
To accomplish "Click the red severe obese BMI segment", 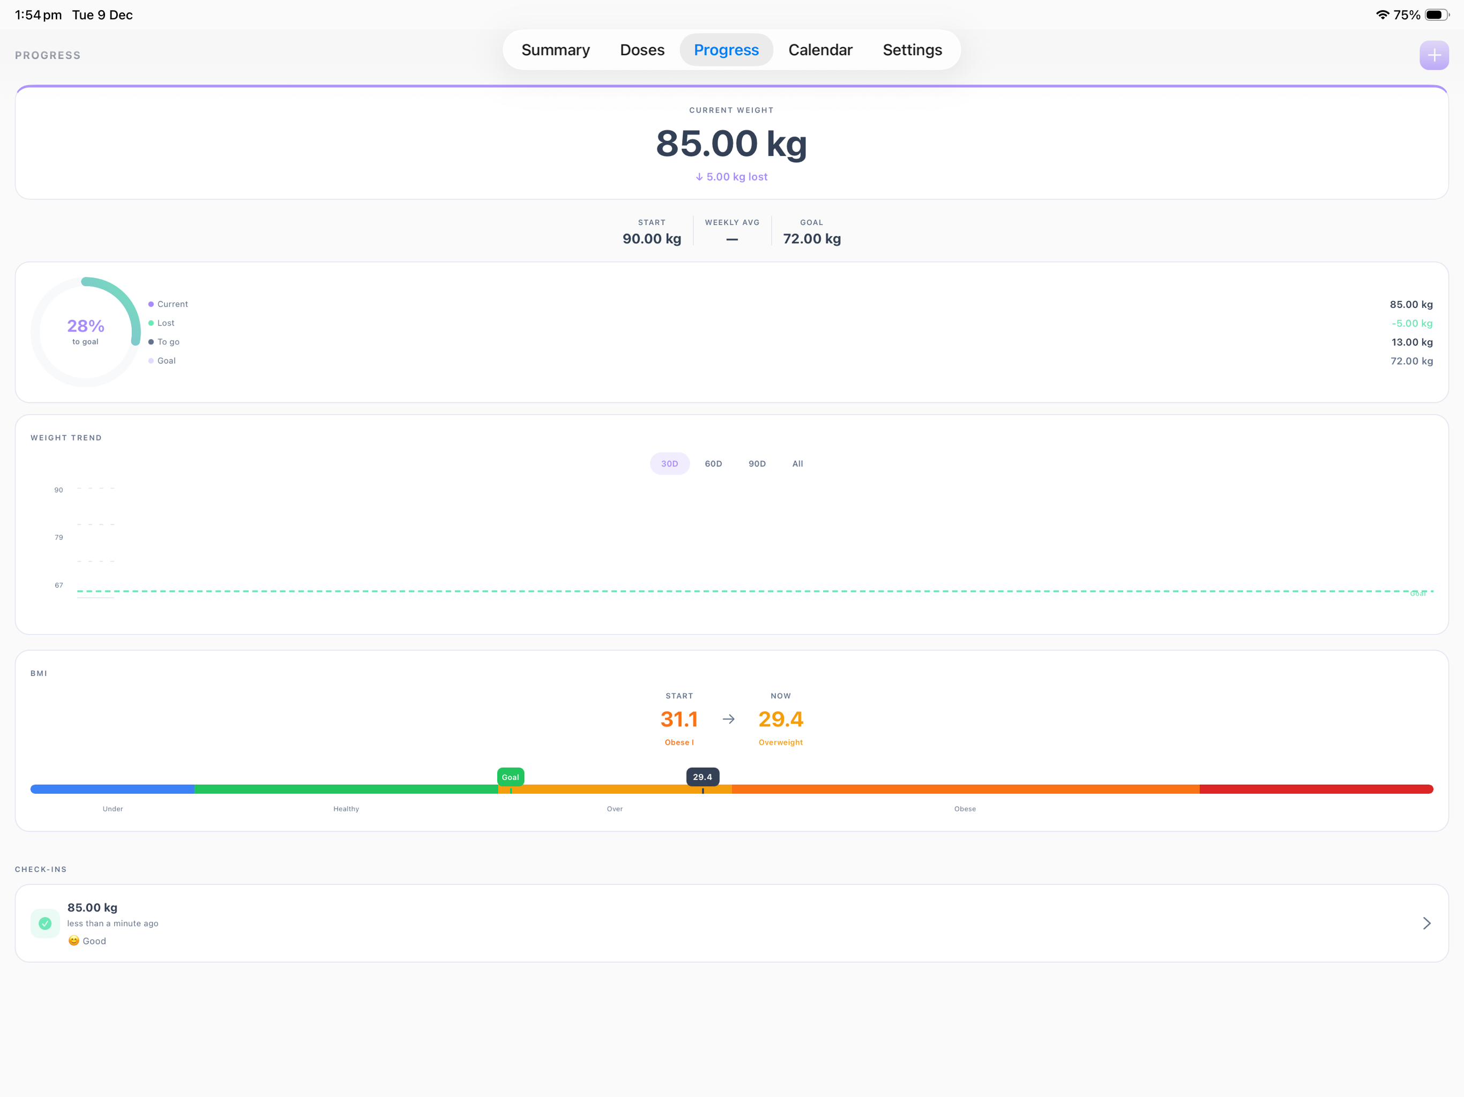I will 1316,790.
